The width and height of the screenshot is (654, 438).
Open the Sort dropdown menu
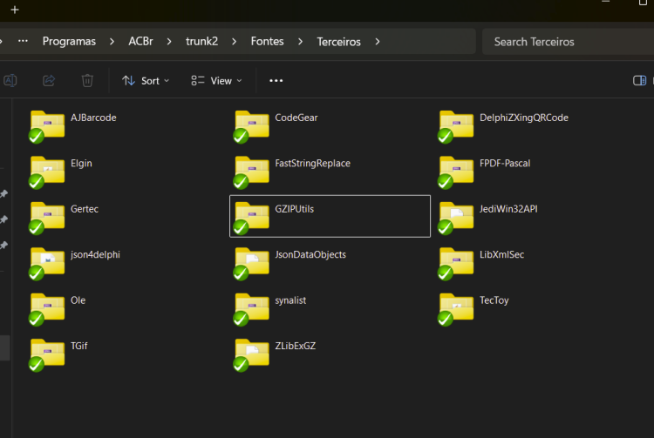point(146,81)
